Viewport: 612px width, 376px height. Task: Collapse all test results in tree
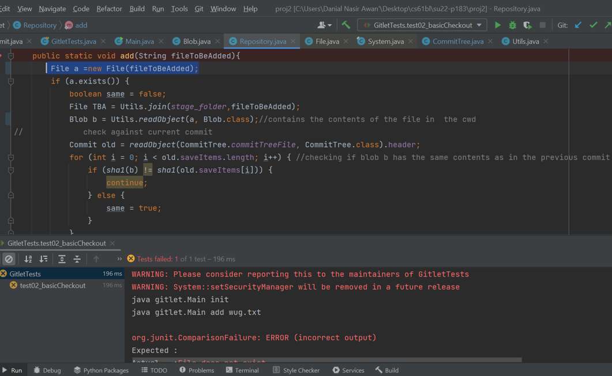click(77, 259)
